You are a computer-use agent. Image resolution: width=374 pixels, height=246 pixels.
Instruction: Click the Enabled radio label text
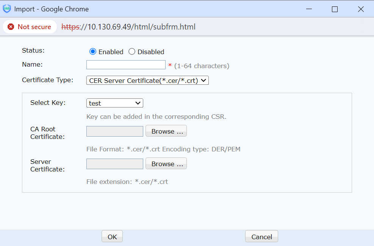[x=111, y=52]
